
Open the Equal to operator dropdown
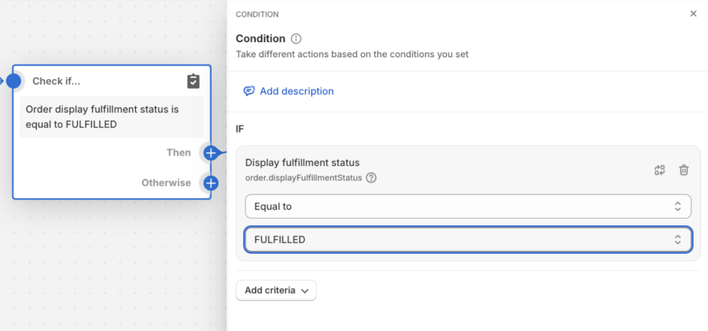click(468, 206)
